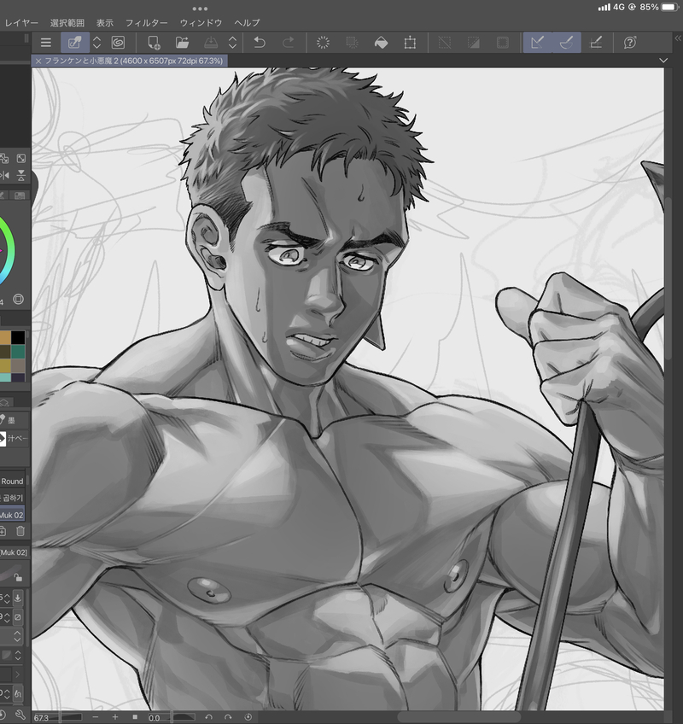The height and width of the screenshot is (724, 683).
Task: Undo the last action
Action: coord(260,43)
